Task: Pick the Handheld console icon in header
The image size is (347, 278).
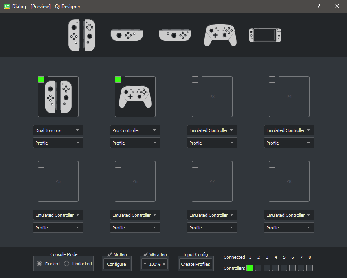Action: (265, 35)
